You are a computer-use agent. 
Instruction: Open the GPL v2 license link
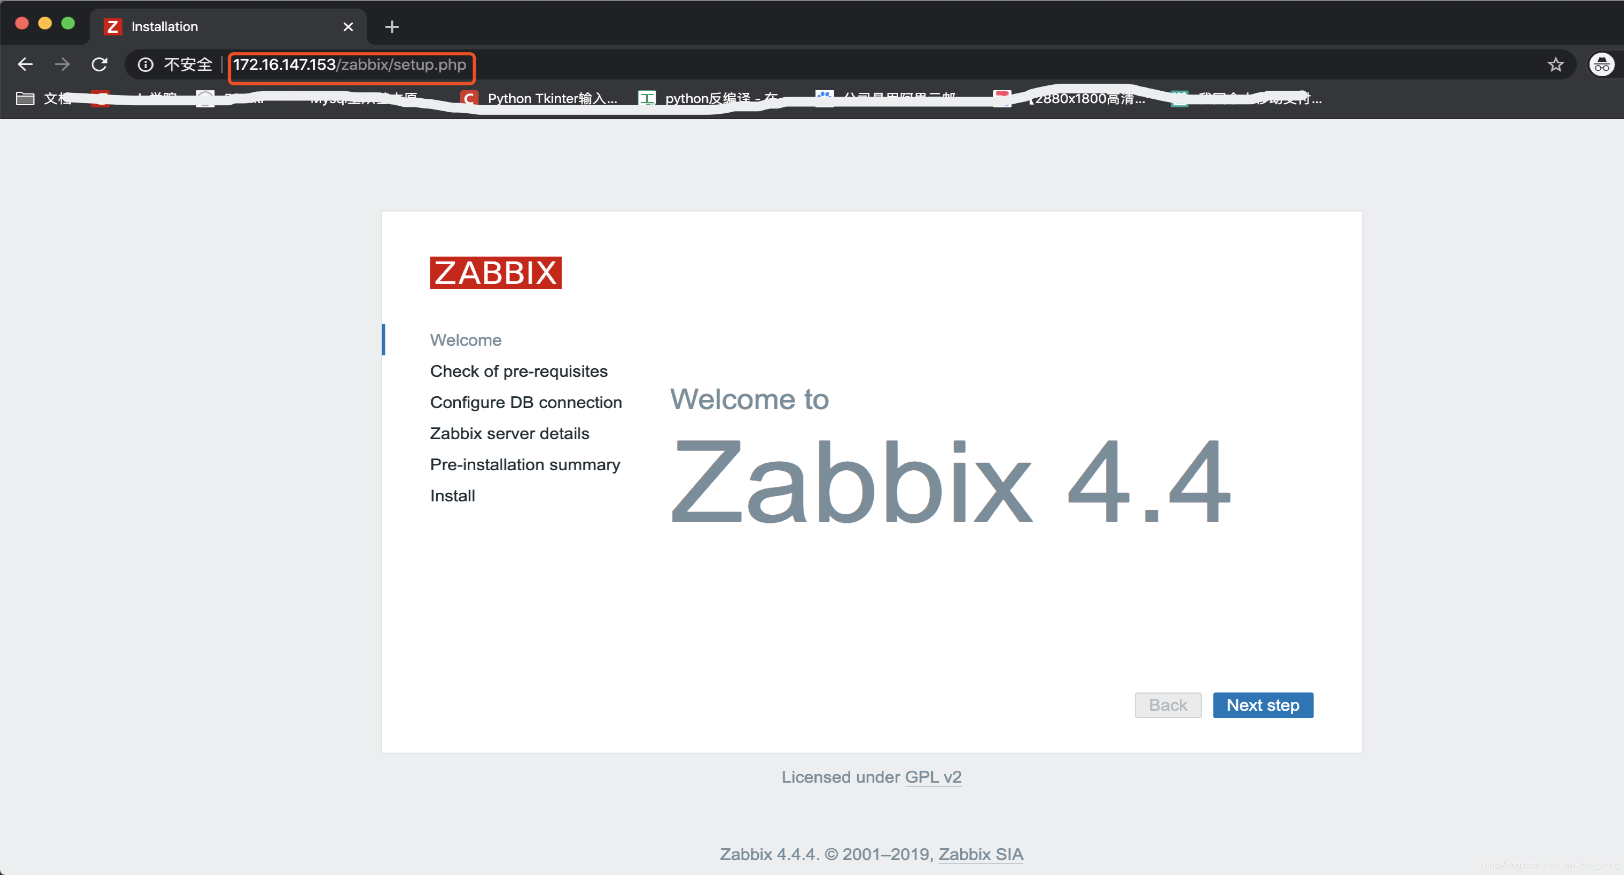(x=932, y=777)
